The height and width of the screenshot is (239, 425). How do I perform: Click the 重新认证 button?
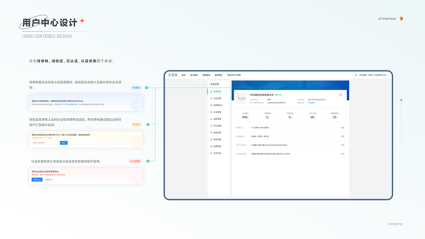click(x=37, y=180)
